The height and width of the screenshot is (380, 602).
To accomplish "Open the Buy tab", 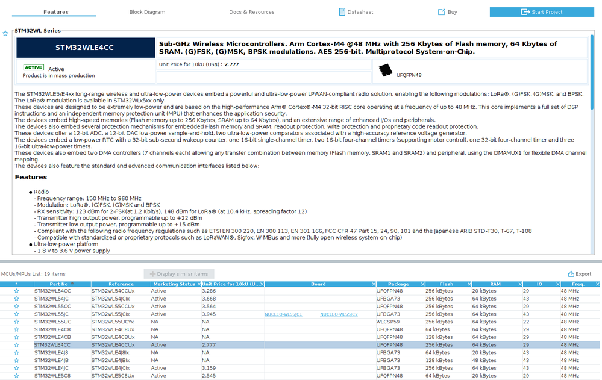I will tap(448, 12).
